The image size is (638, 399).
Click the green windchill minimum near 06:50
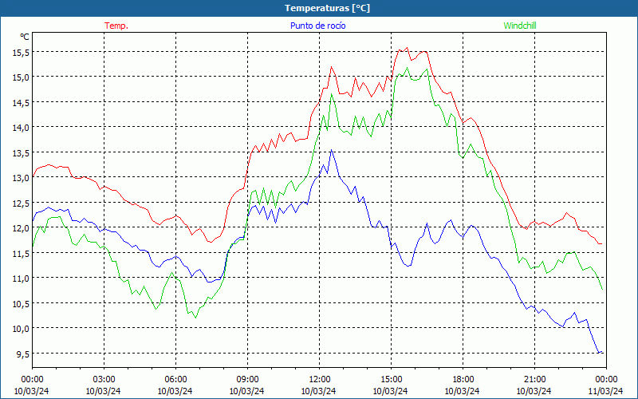click(195, 318)
